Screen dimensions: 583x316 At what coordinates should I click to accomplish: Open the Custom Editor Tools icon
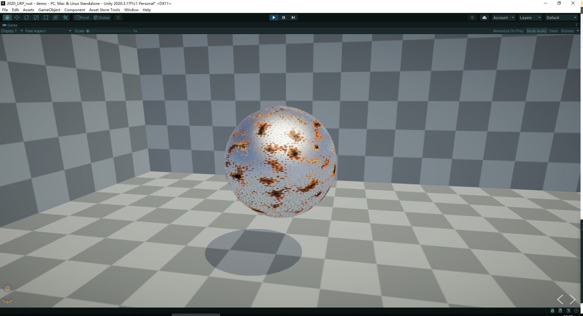tap(65, 17)
